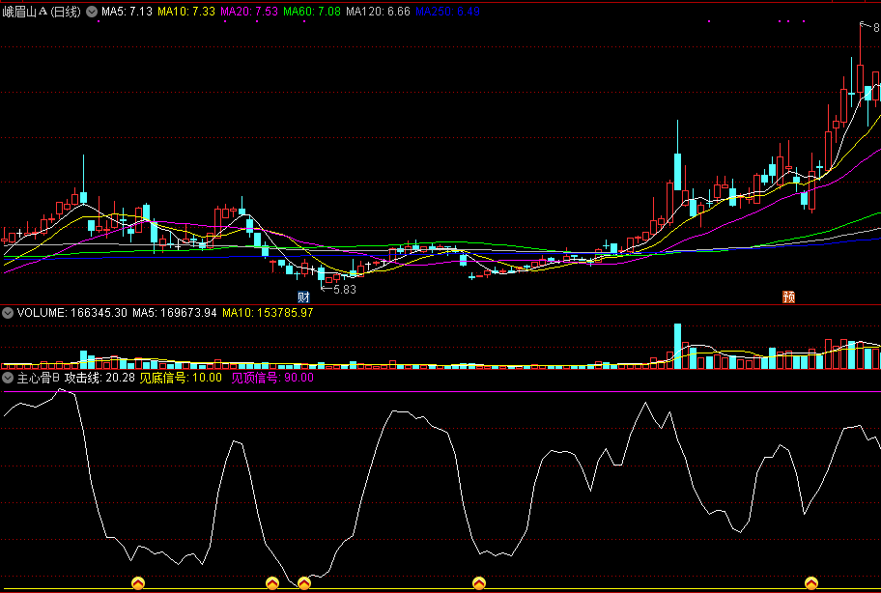Select the rightmost bottom signal marker icon
881x593 pixels.
[810, 583]
